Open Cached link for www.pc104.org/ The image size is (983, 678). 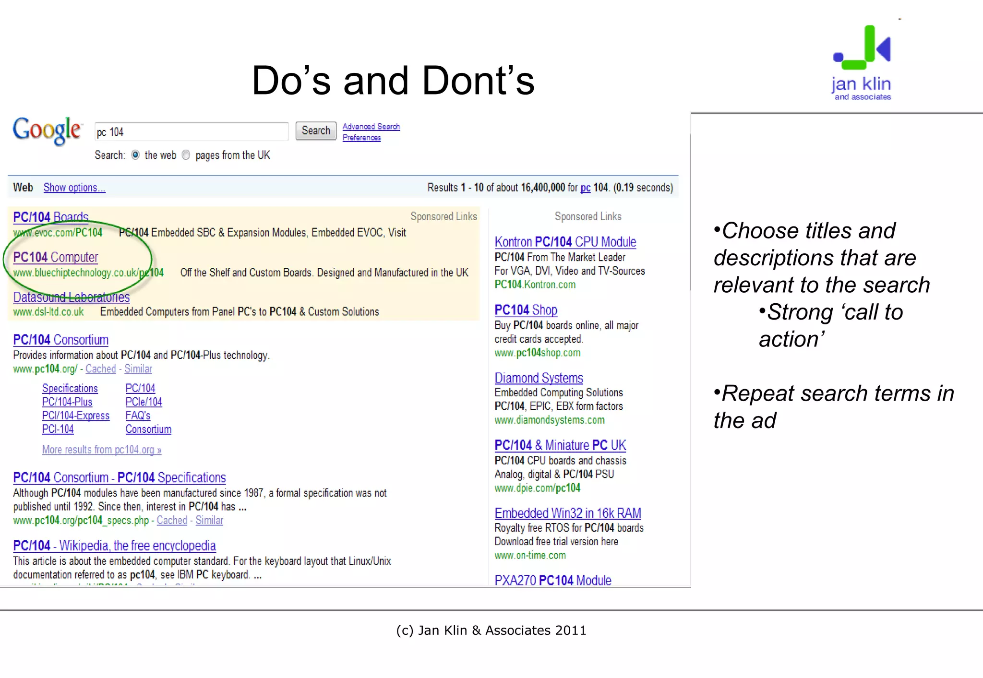pyautogui.click(x=101, y=369)
